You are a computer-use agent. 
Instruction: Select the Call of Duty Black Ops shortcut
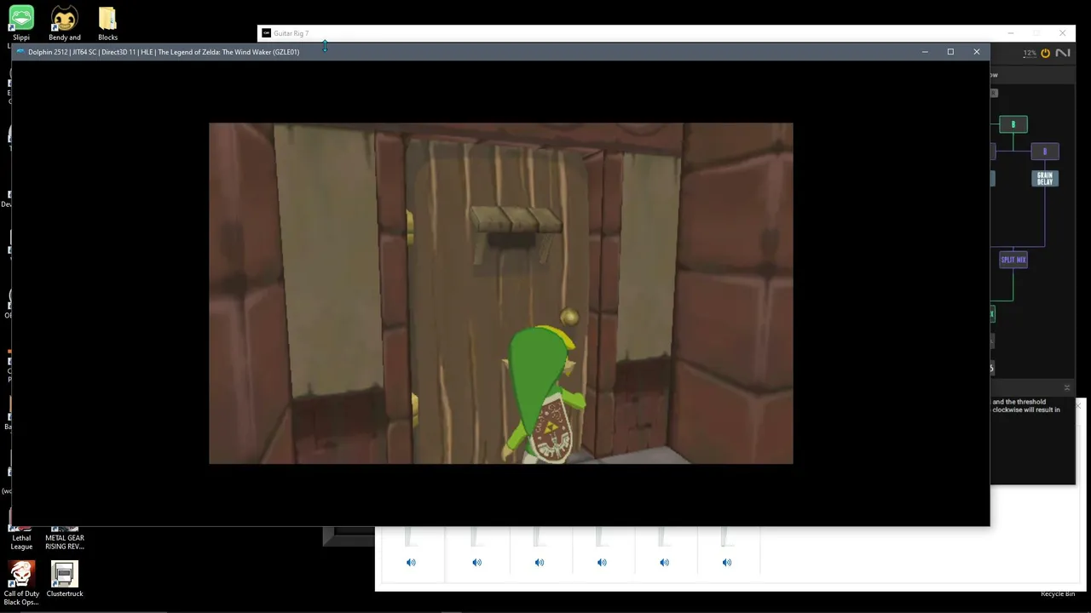[x=21, y=583]
